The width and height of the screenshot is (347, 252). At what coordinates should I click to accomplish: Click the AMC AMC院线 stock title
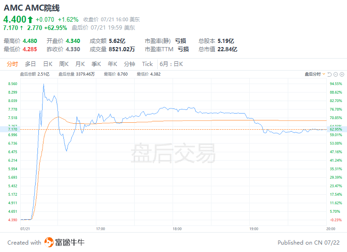point(32,8)
